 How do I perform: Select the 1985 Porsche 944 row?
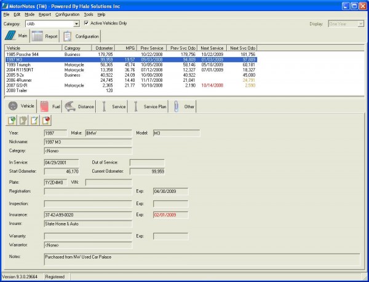coord(25,54)
